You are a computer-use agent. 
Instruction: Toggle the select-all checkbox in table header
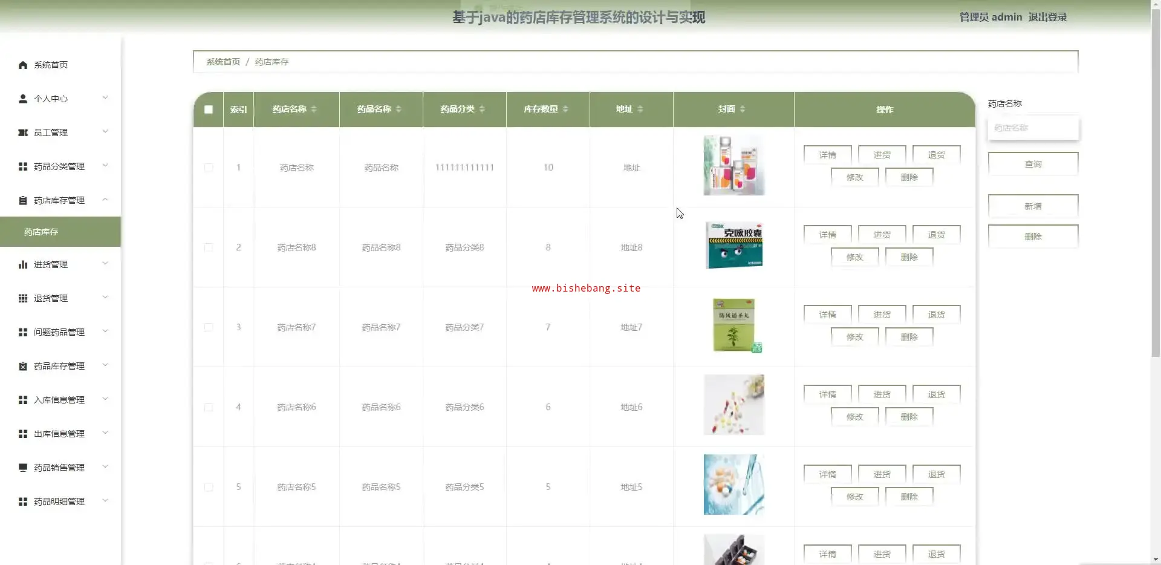209,109
